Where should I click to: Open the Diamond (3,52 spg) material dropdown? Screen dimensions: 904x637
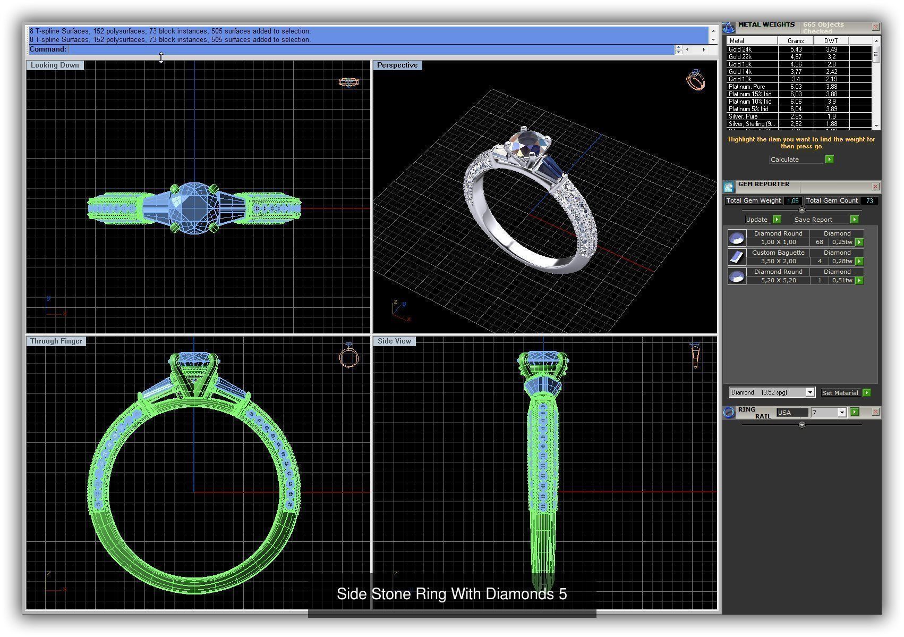coord(810,392)
